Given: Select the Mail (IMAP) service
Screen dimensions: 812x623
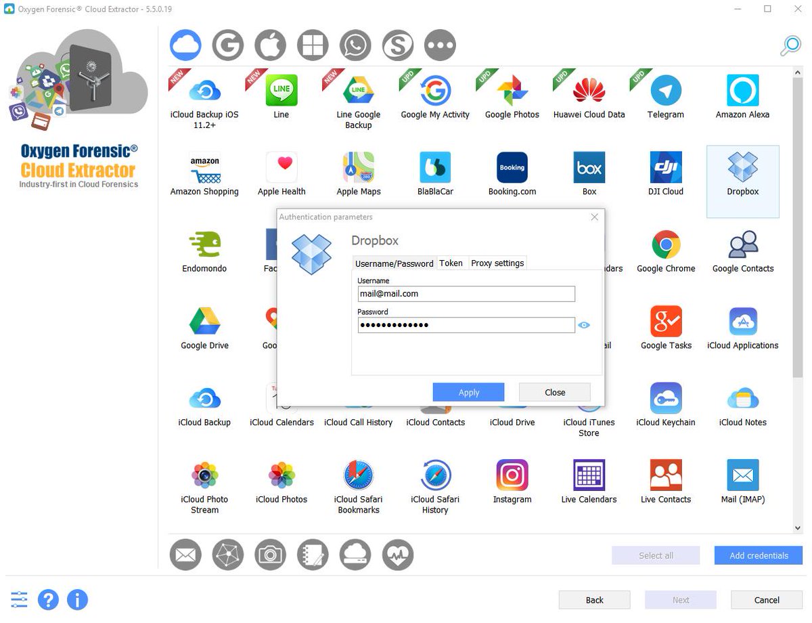Looking at the screenshot, I should (x=743, y=482).
